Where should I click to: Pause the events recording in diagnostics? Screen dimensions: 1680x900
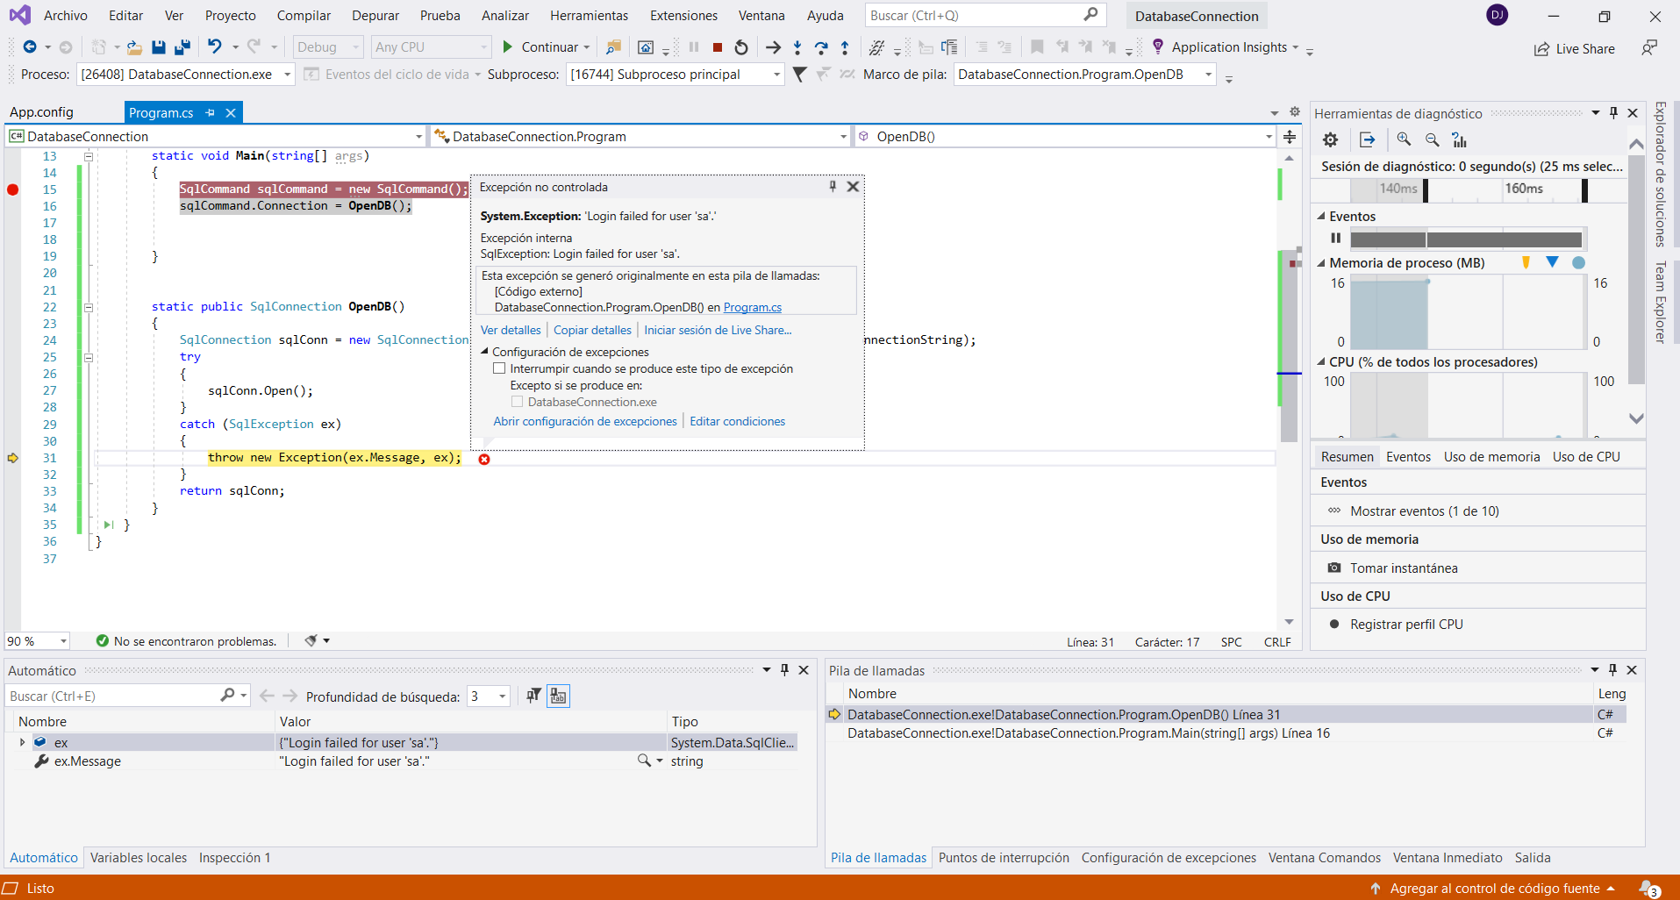point(1335,238)
